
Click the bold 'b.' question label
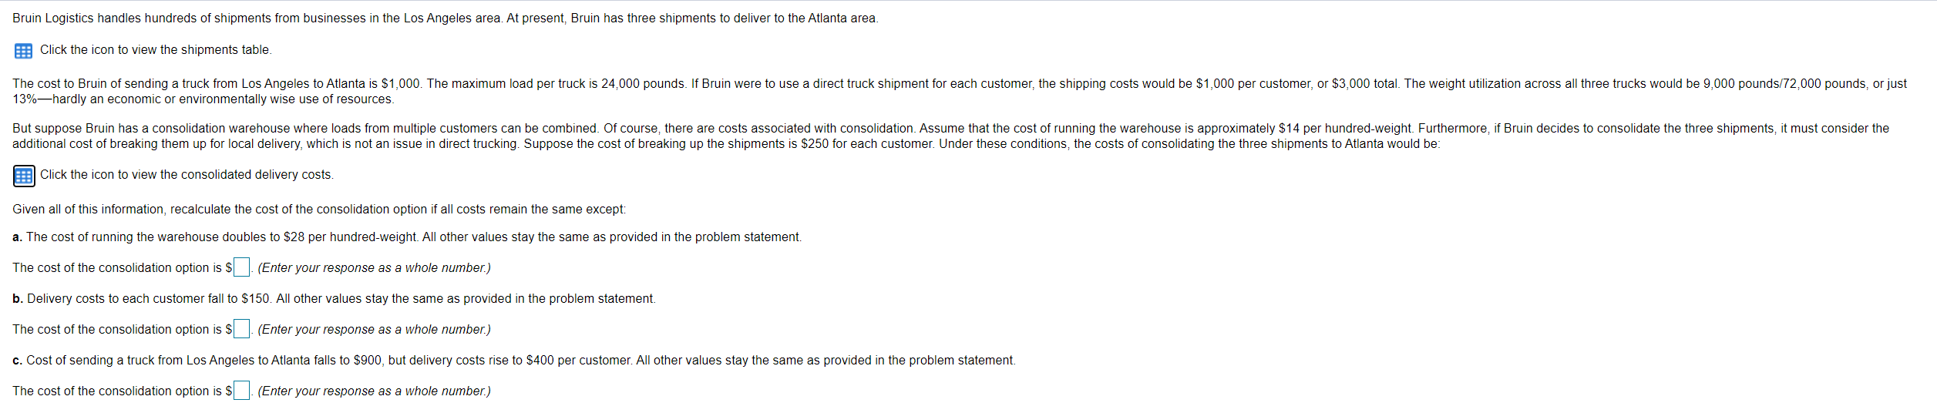pyautogui.click(x=18, y=299)
